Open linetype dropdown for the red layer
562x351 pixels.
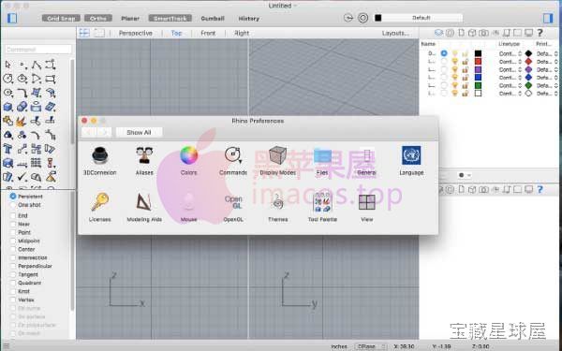click(x=510, y=62)
